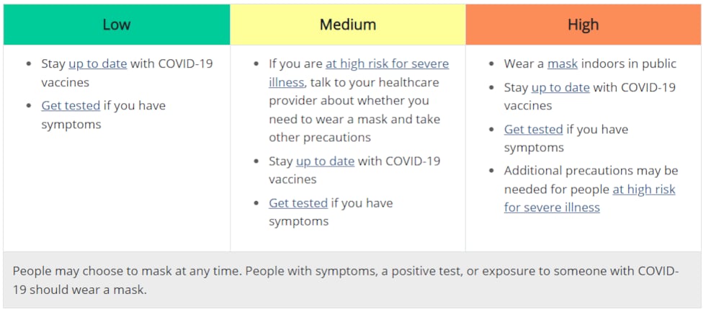Click 'vaccines' text in Low column
The height and width of the screenshot is (312, 706).
(66, 83)
